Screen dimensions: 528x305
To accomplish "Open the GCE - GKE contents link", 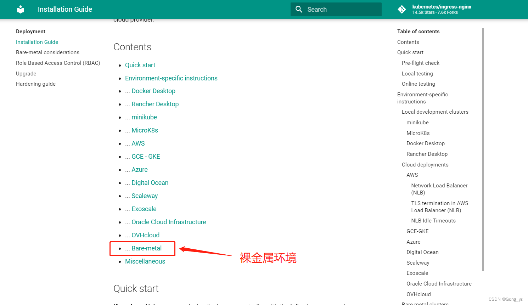I will point(146,157).
